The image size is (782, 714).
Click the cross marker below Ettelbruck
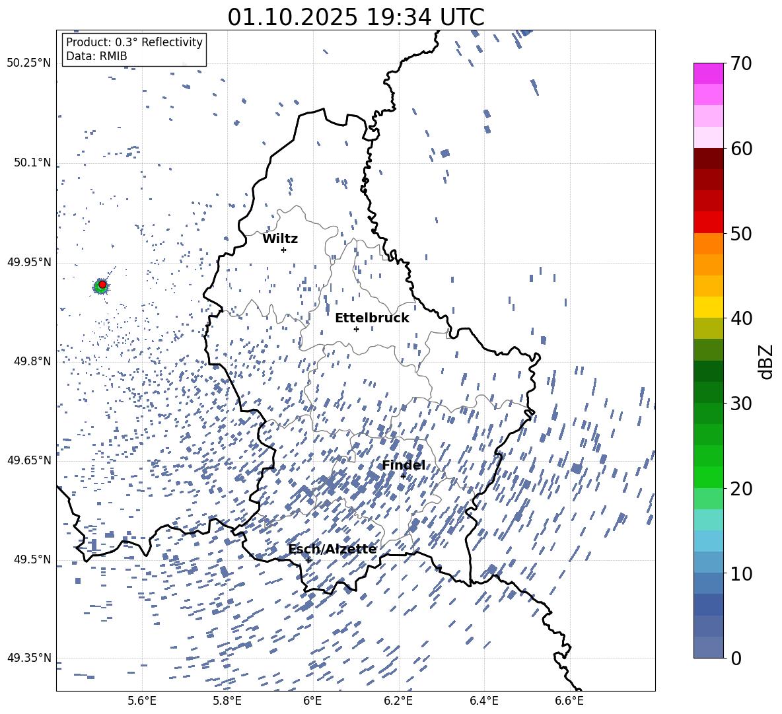(356, 329)
